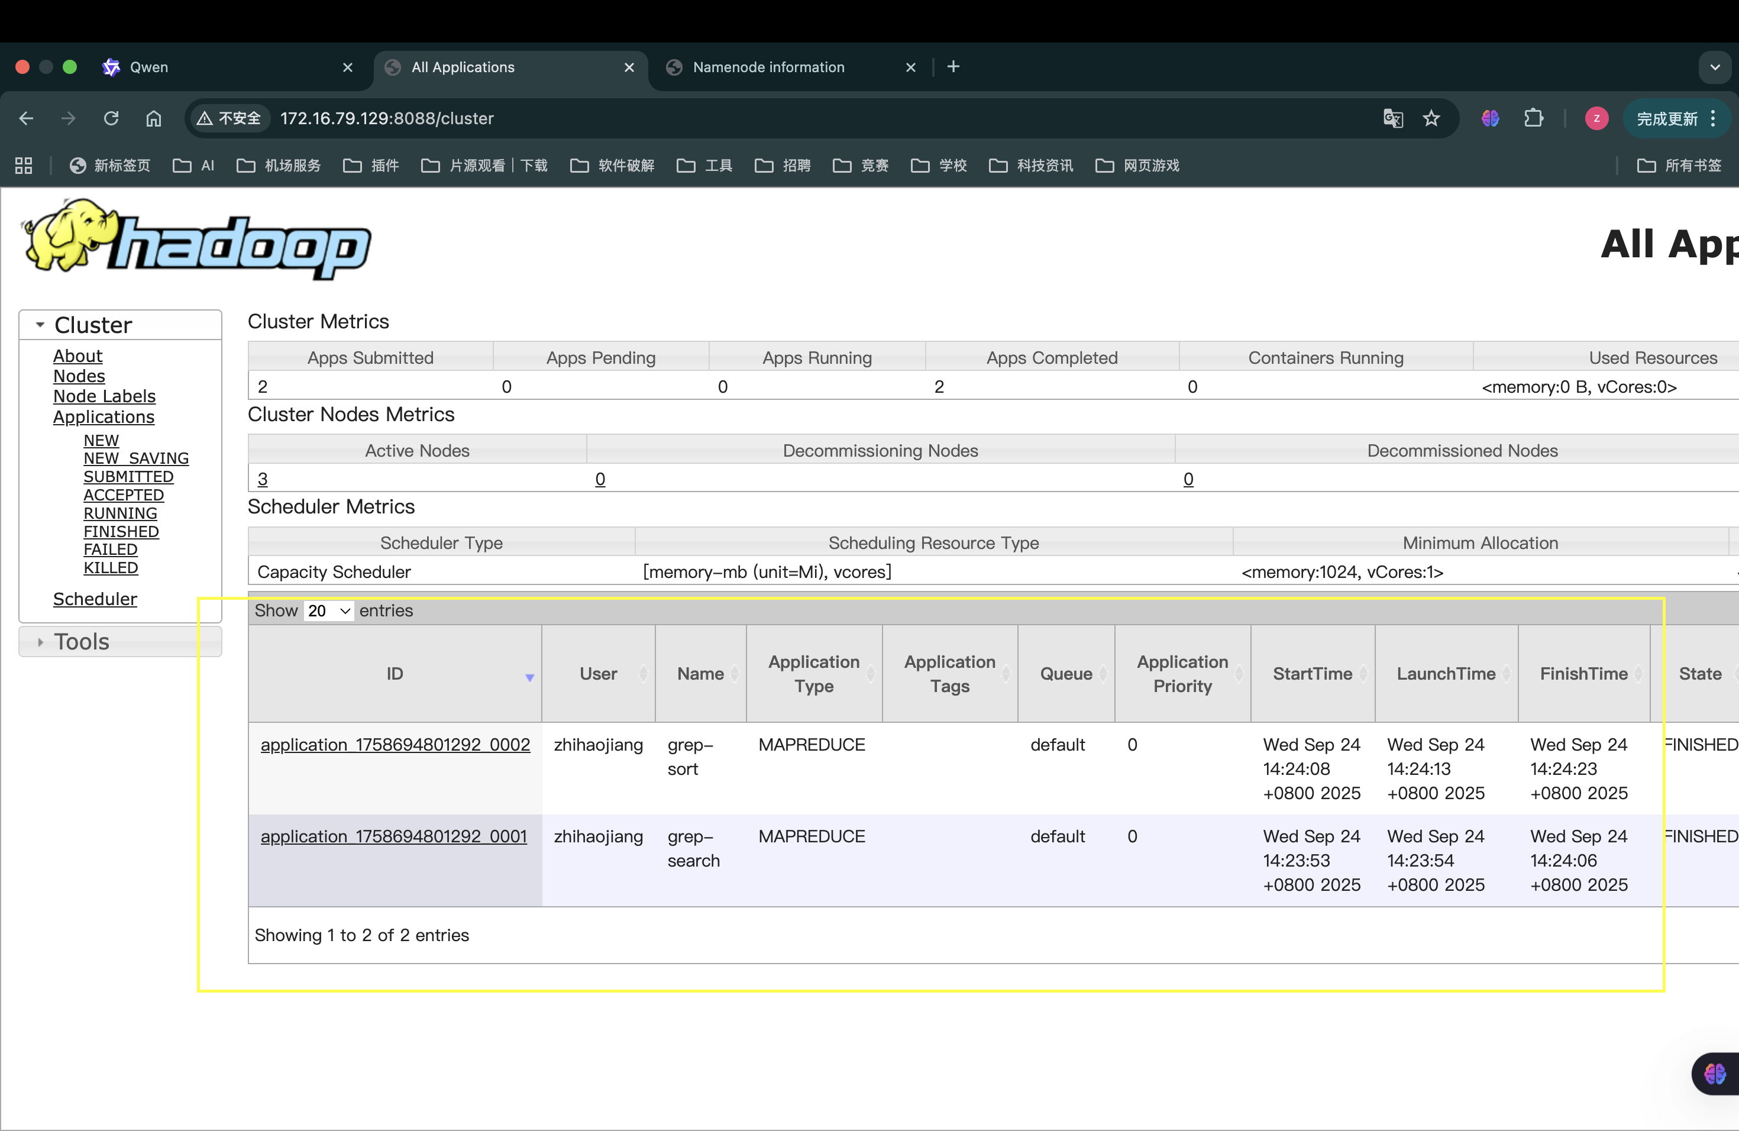
Task: Reload the current page
Action: pos(111,118)
